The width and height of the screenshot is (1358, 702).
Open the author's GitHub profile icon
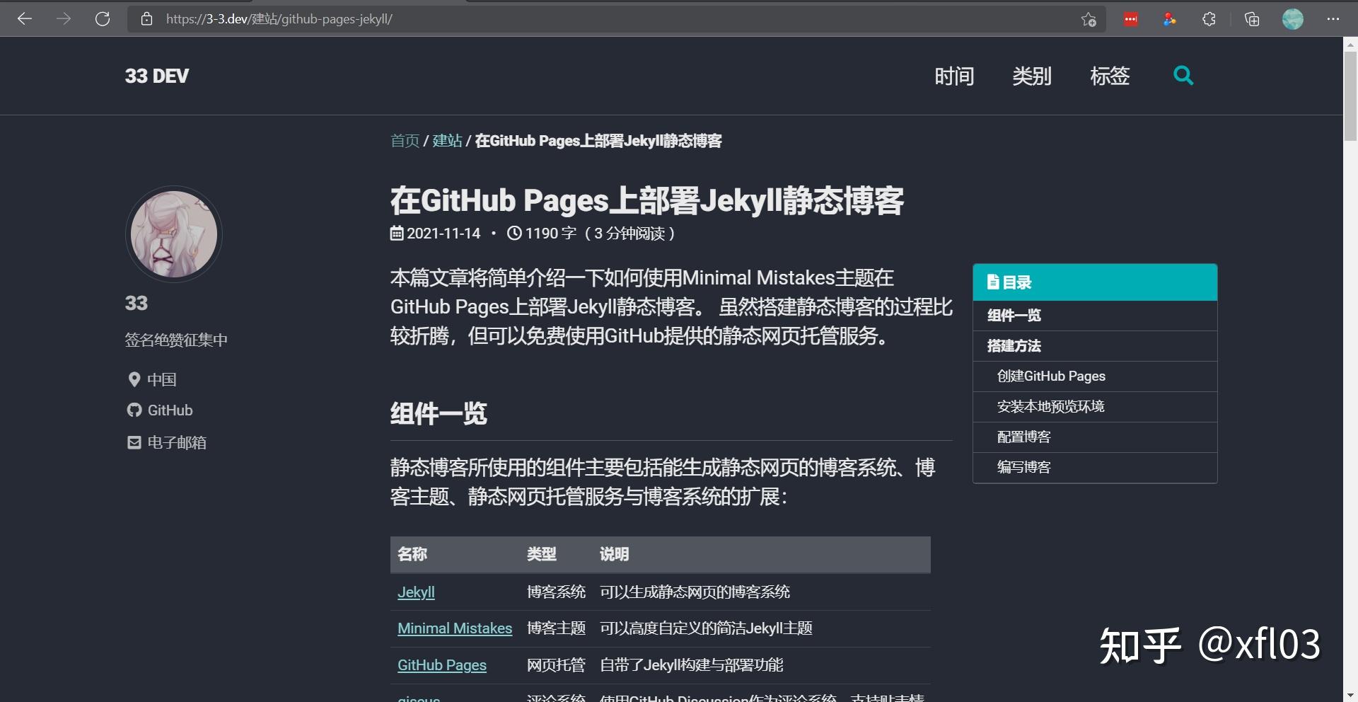[x=134, y=410]
